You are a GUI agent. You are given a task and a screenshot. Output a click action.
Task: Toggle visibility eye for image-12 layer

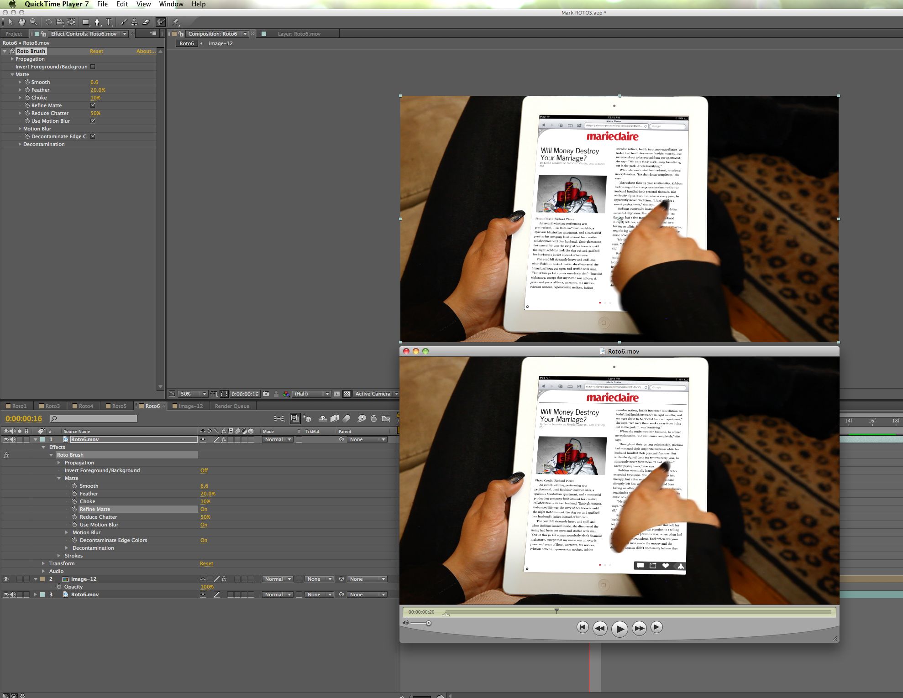[6, 579]
